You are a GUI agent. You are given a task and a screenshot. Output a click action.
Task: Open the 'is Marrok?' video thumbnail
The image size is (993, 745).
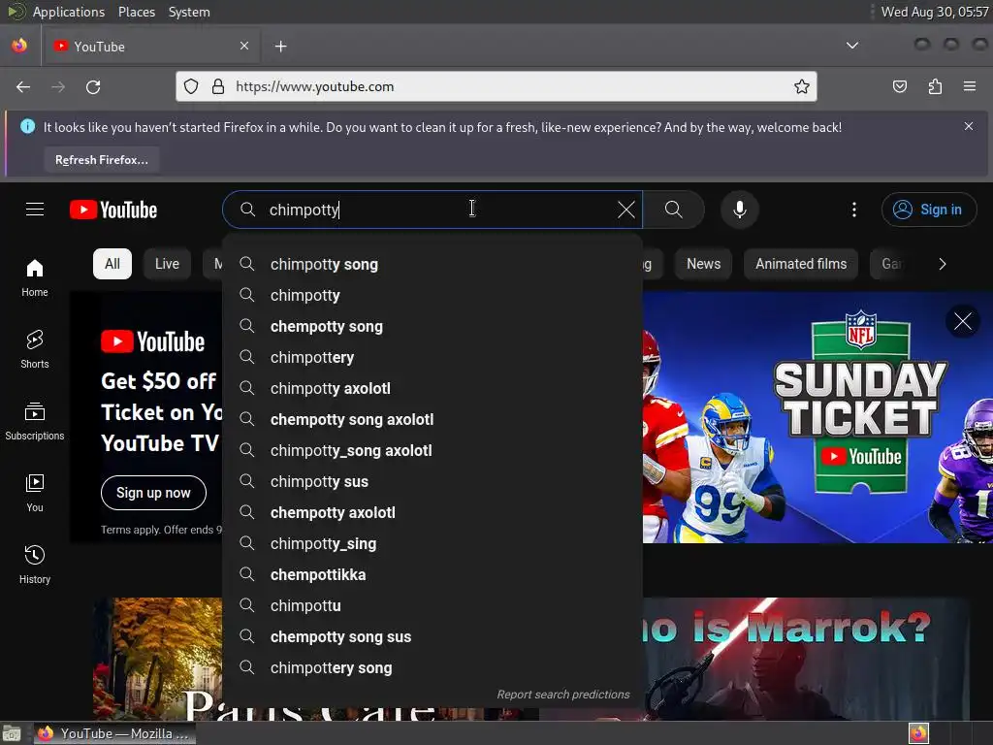[806, 659]
